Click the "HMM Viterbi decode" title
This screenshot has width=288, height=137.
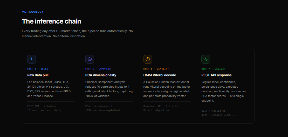[x=160, y=75]
